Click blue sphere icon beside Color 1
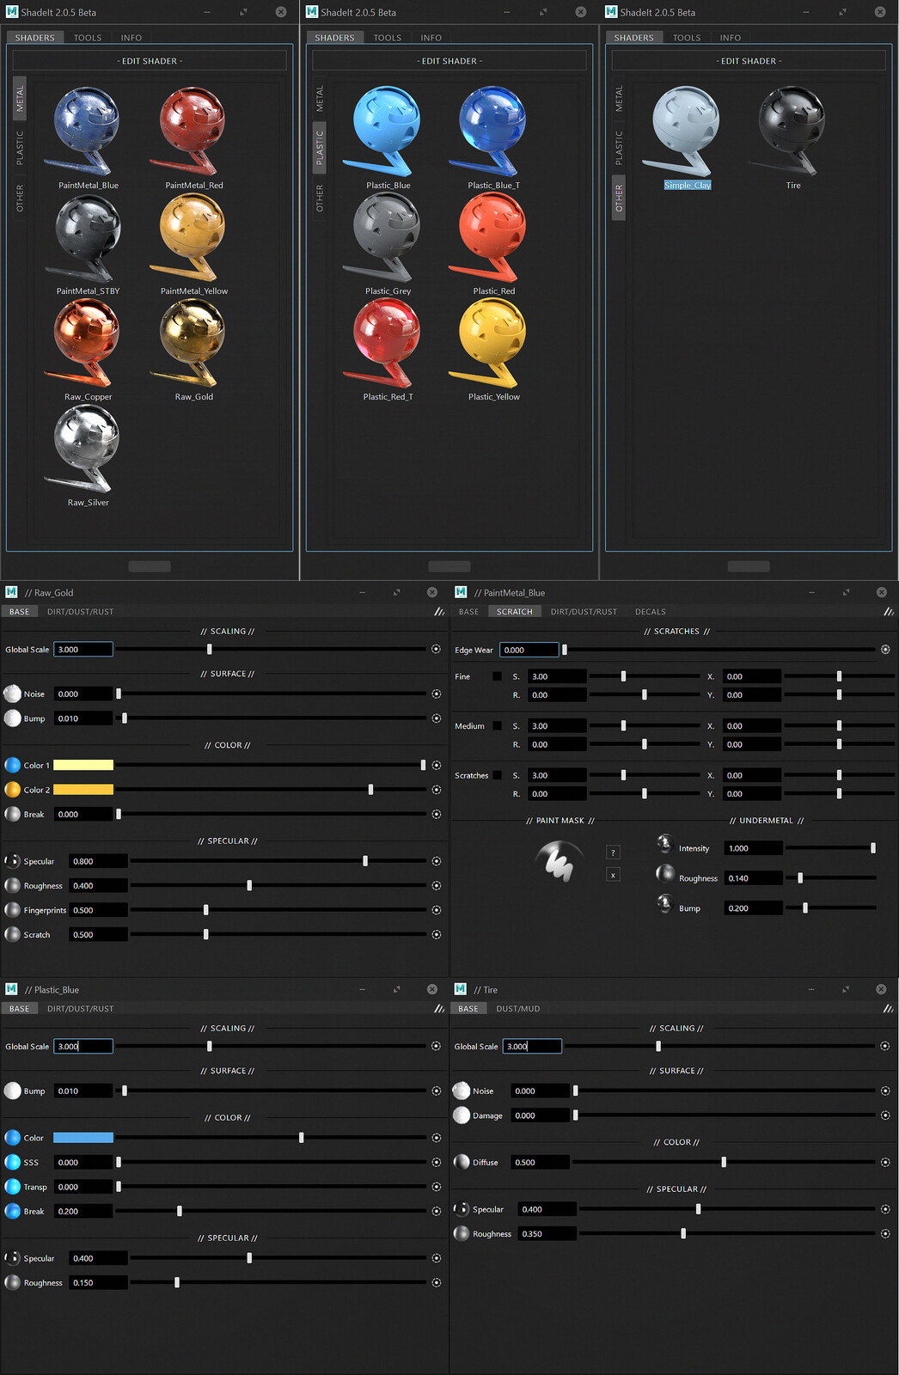This screenshot has width=899, height=1375. tap(12, 765)
